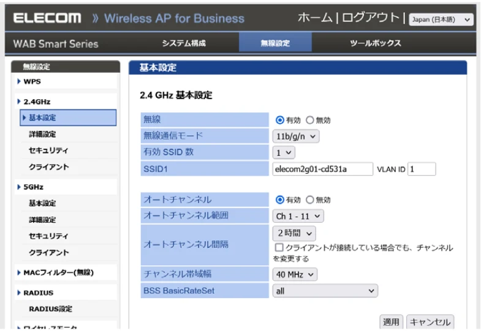Open 2.4GHz クライアント in the sidebar

49,167
